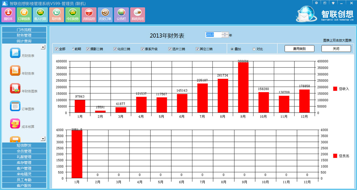Click the 系统关闭 toolbar icon
357x190 pixels.
[137, 15]
